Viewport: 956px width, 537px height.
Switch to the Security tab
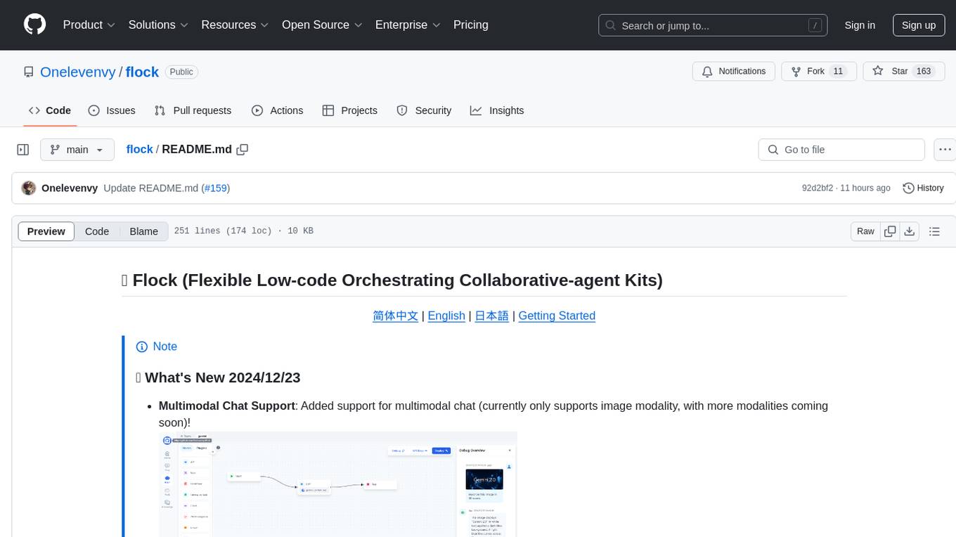[424, 110]
